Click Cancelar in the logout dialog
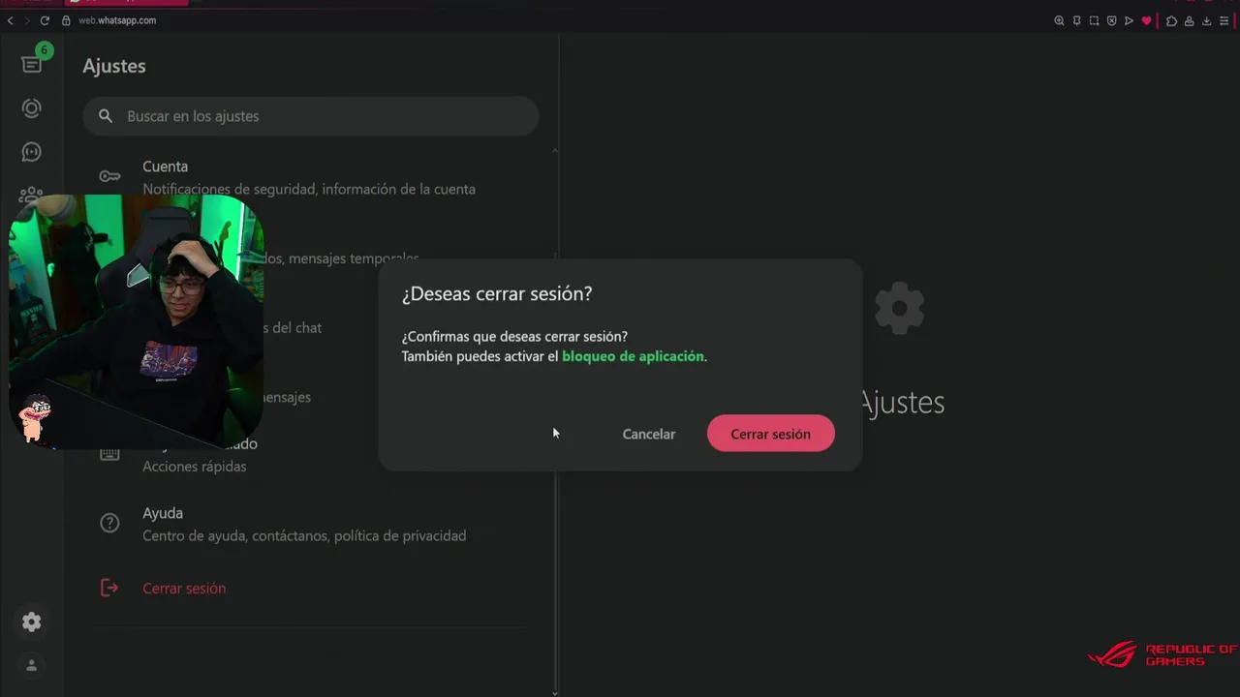Image resolution: width=1240 pixels, height=697 pixels. pos(649,434)
